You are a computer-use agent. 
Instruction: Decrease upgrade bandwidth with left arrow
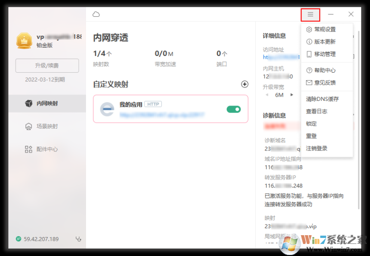click(x=266, y=95)
